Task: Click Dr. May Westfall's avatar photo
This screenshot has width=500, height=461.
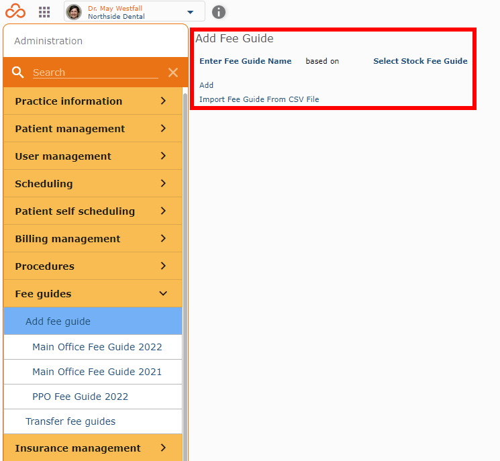Action: pyautogui.click(x=74, y=12)
